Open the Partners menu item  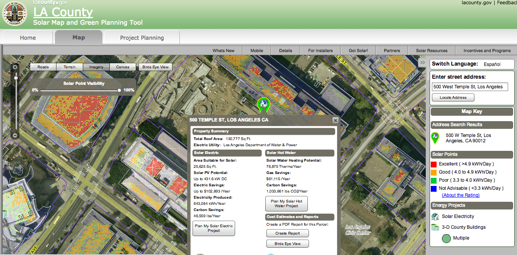(392, 51)
